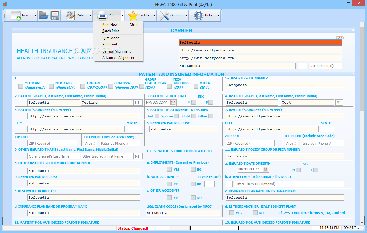Expand the Options button dropdown arrow
This screenshot has height=233, width=367.
pyautogui.click(x=187, y=16)
